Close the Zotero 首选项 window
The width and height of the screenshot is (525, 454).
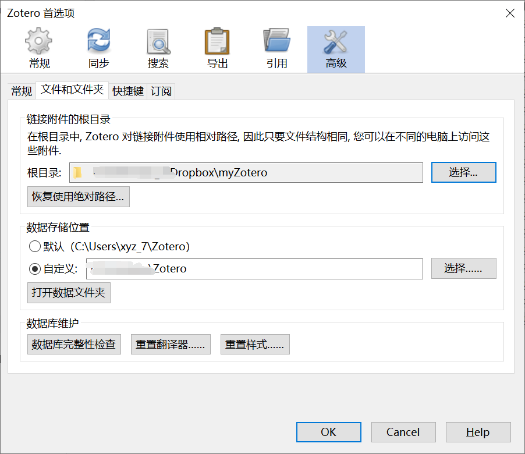(510, 13)
